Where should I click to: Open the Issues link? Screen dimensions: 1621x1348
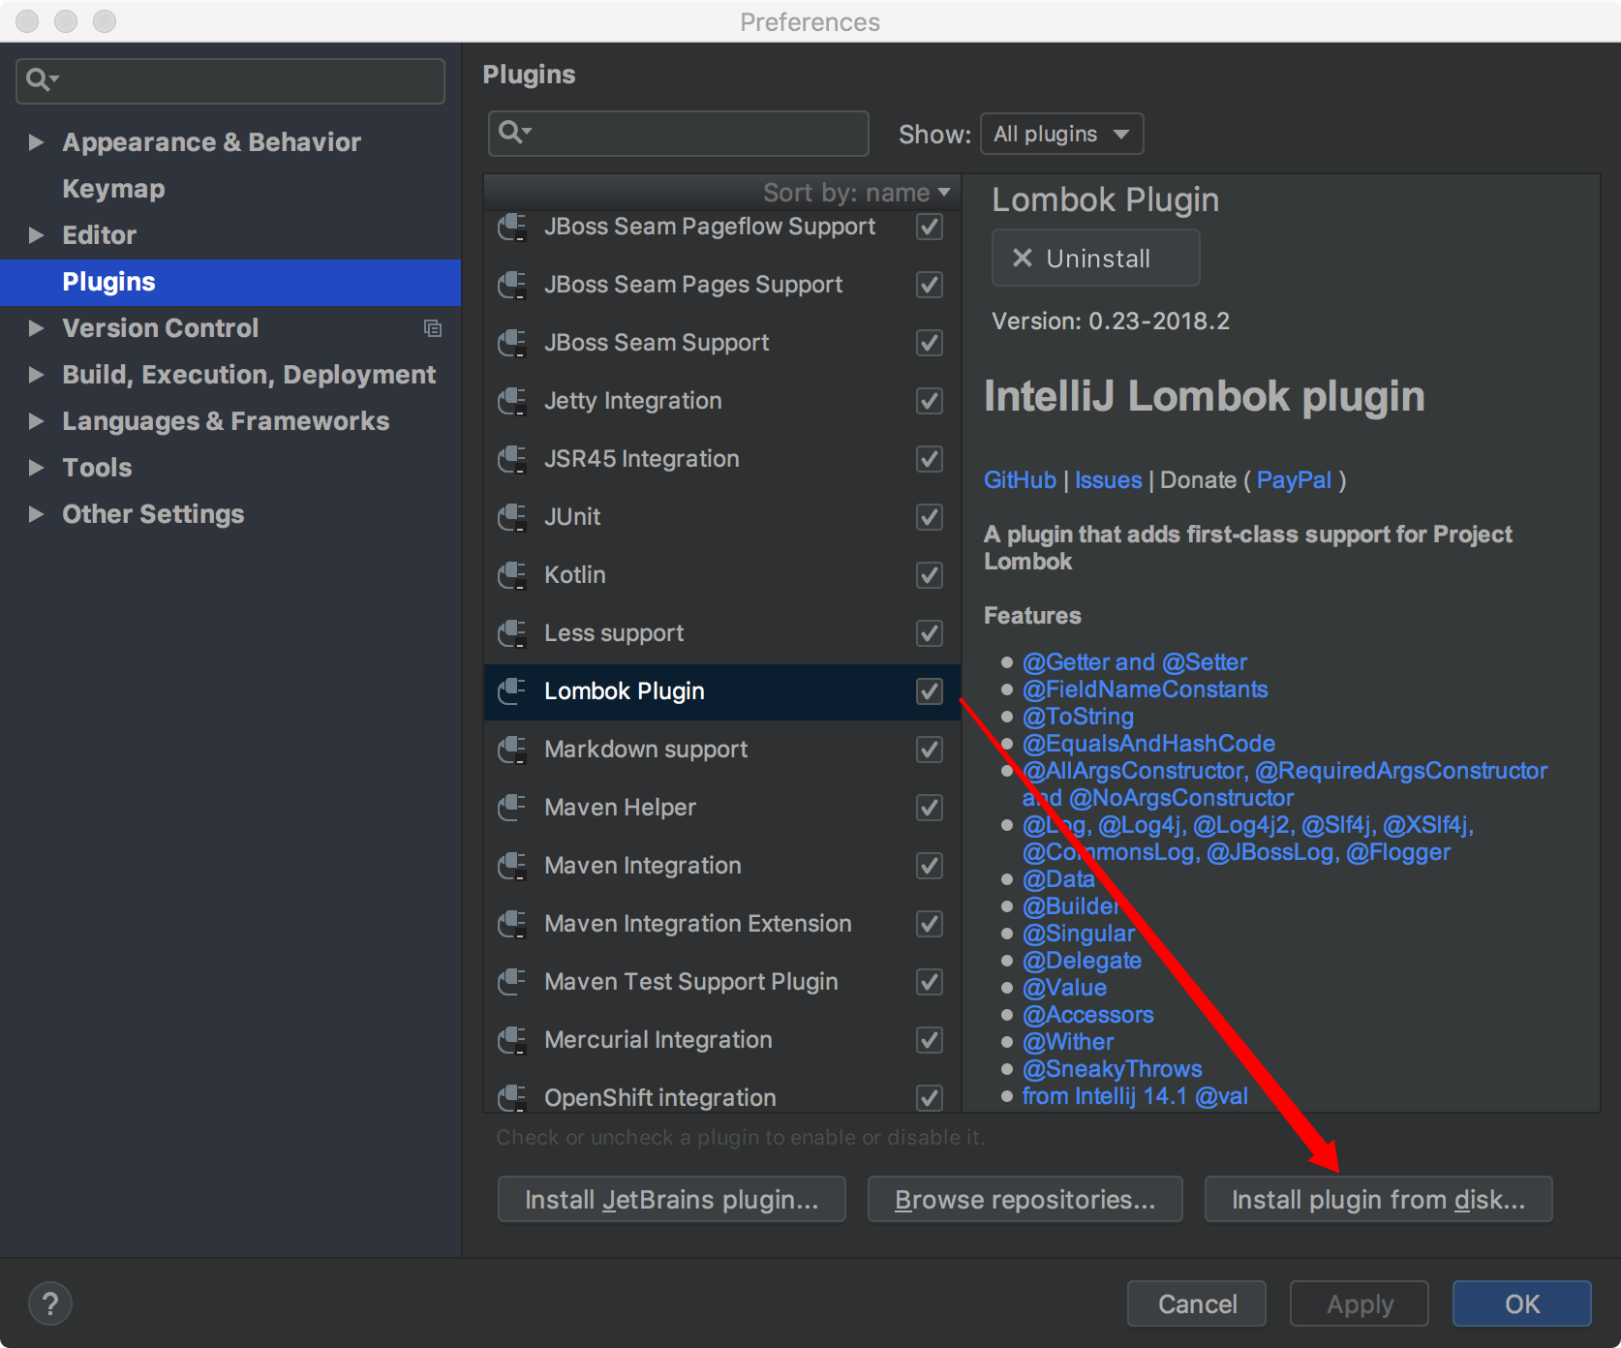[x=1108, y=480]
